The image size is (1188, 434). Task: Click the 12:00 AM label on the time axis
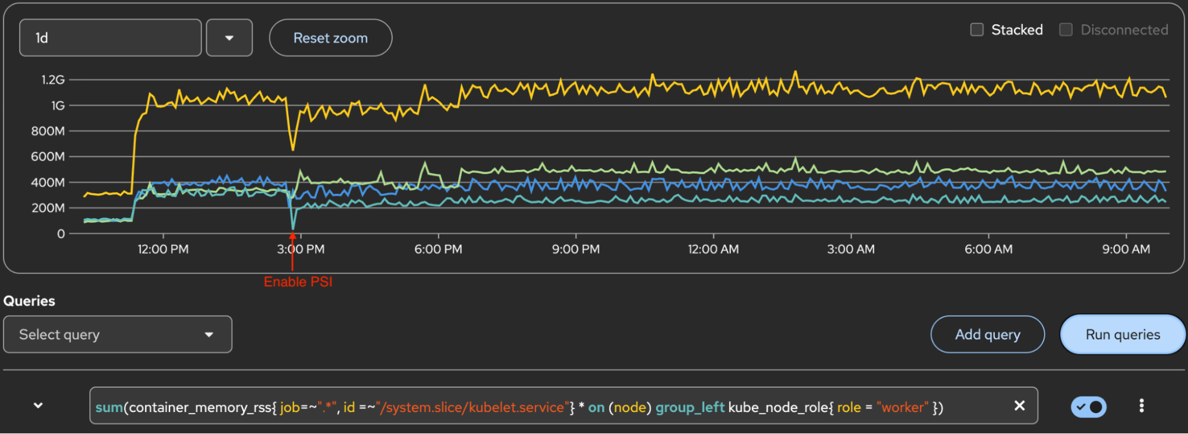713,249
